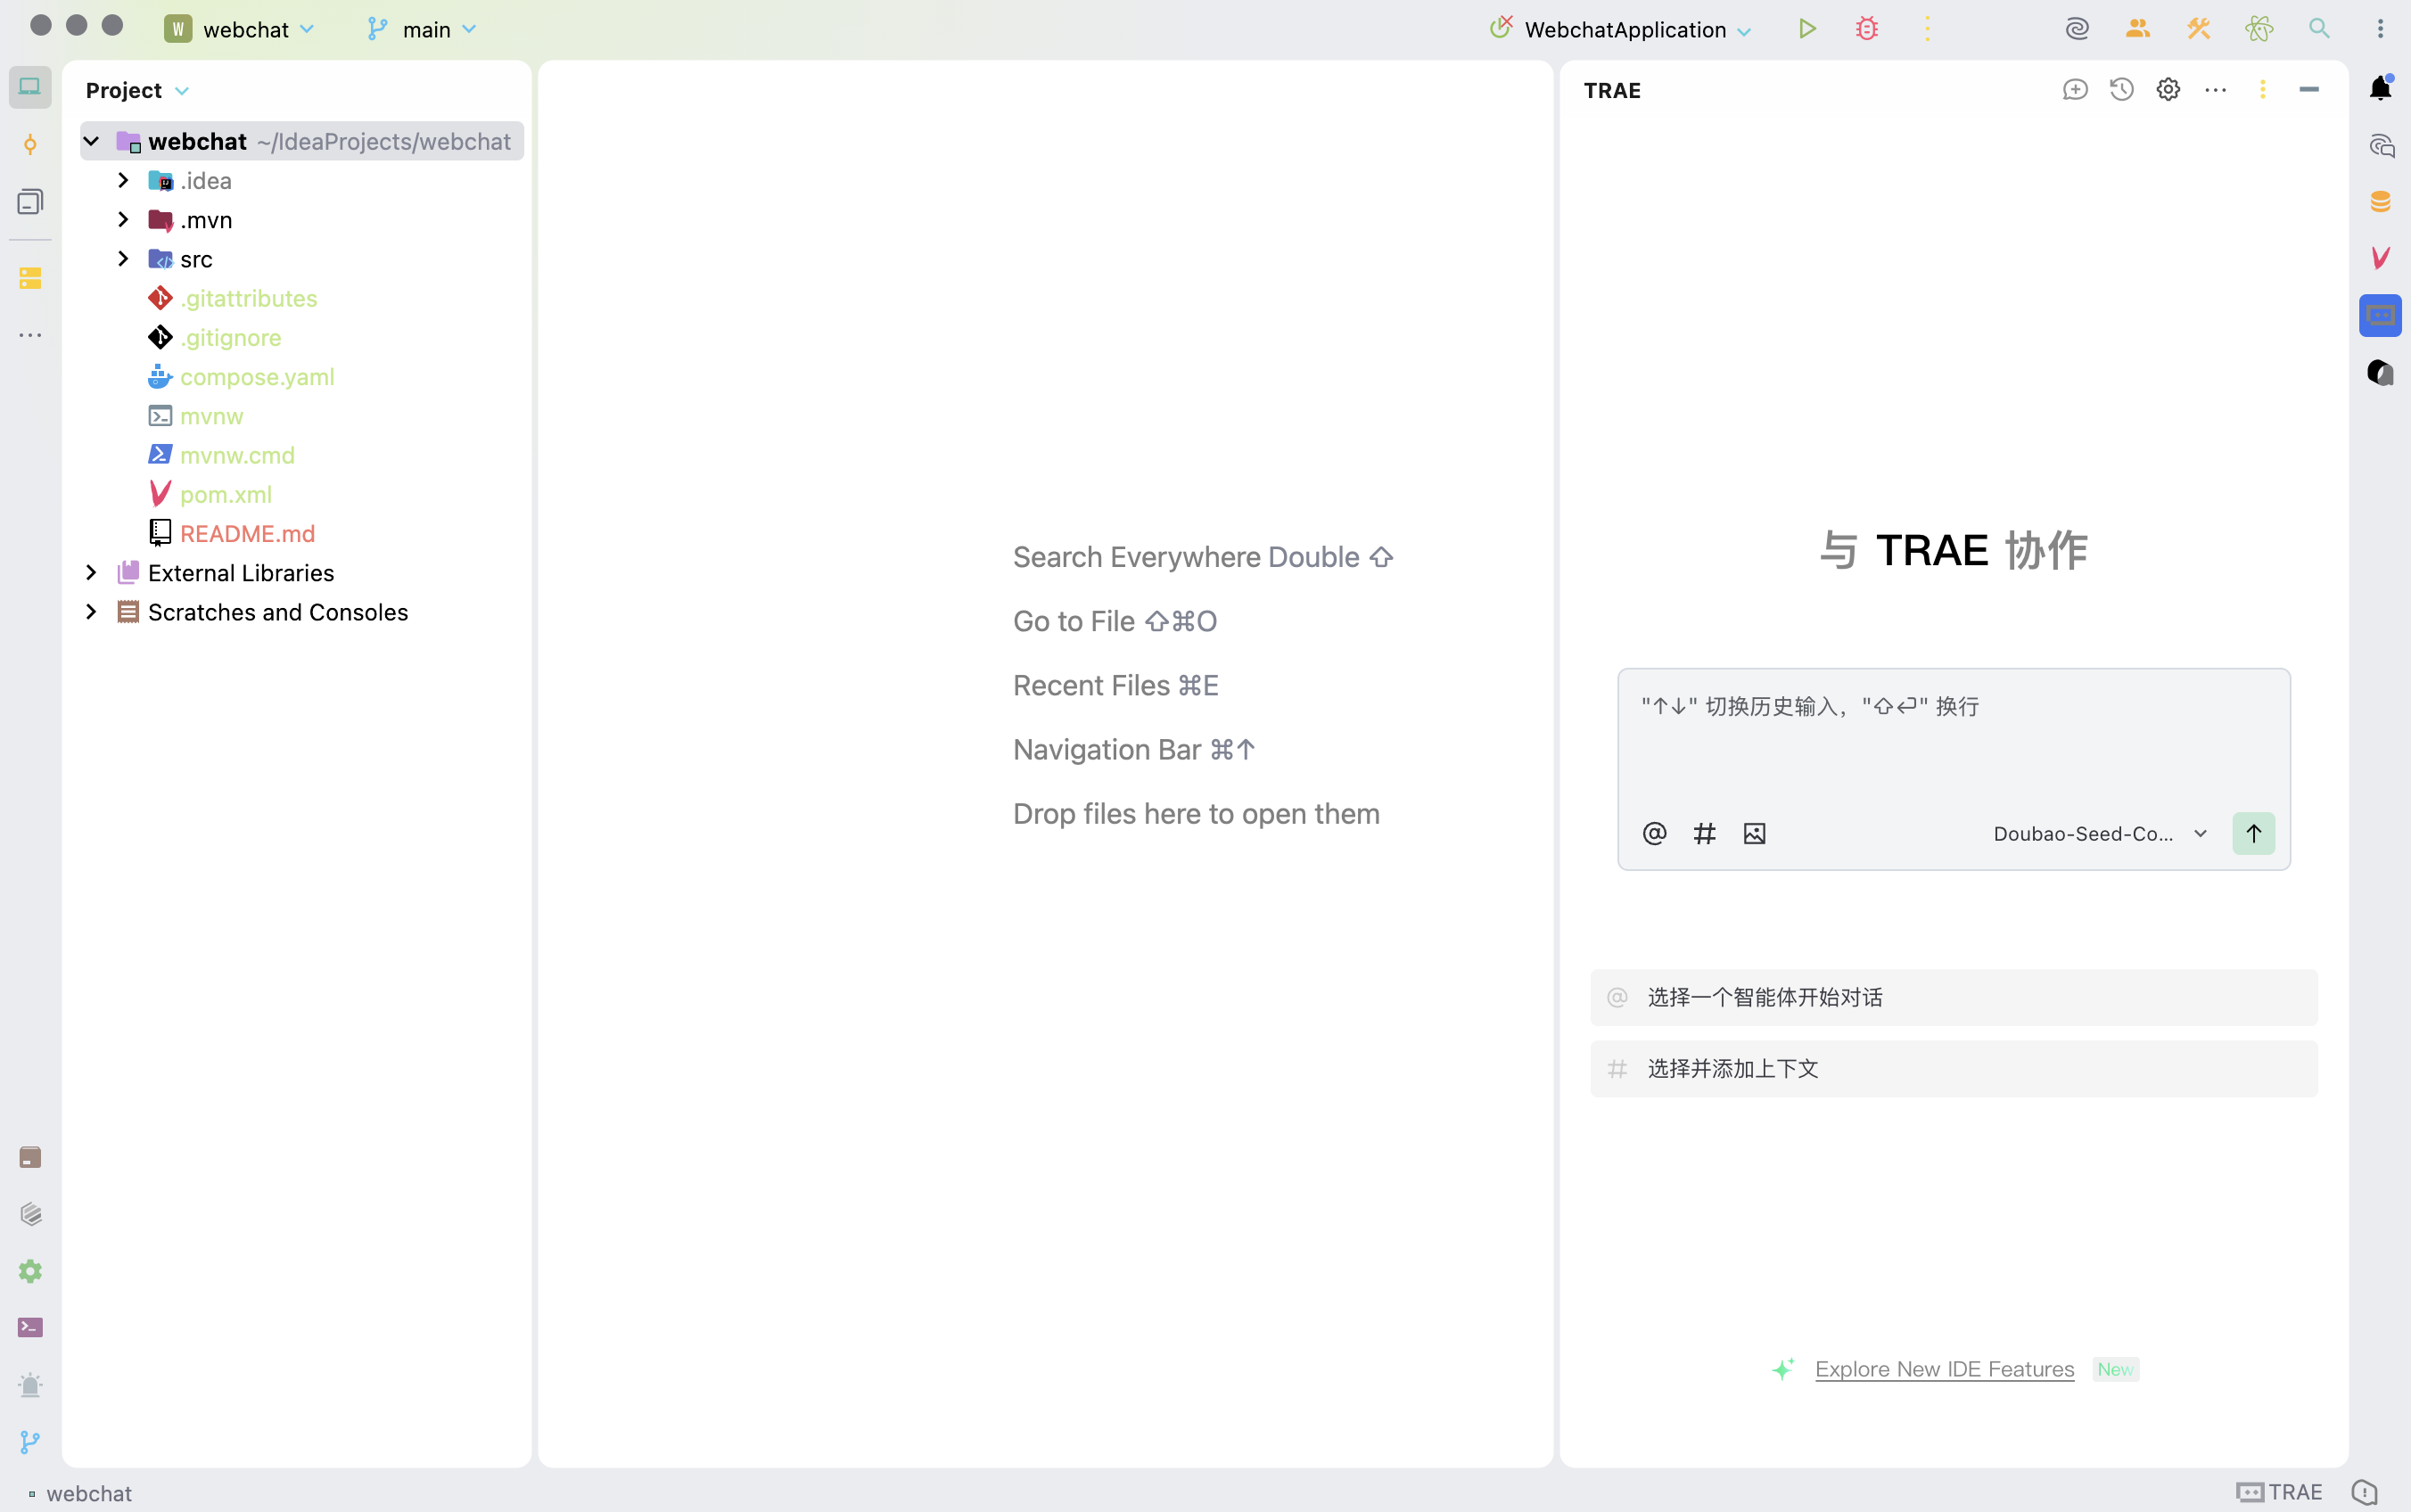
Task: Click the Search Everywhere magnifier icon
Action: pyautogui.click(x=2319, y=29)
